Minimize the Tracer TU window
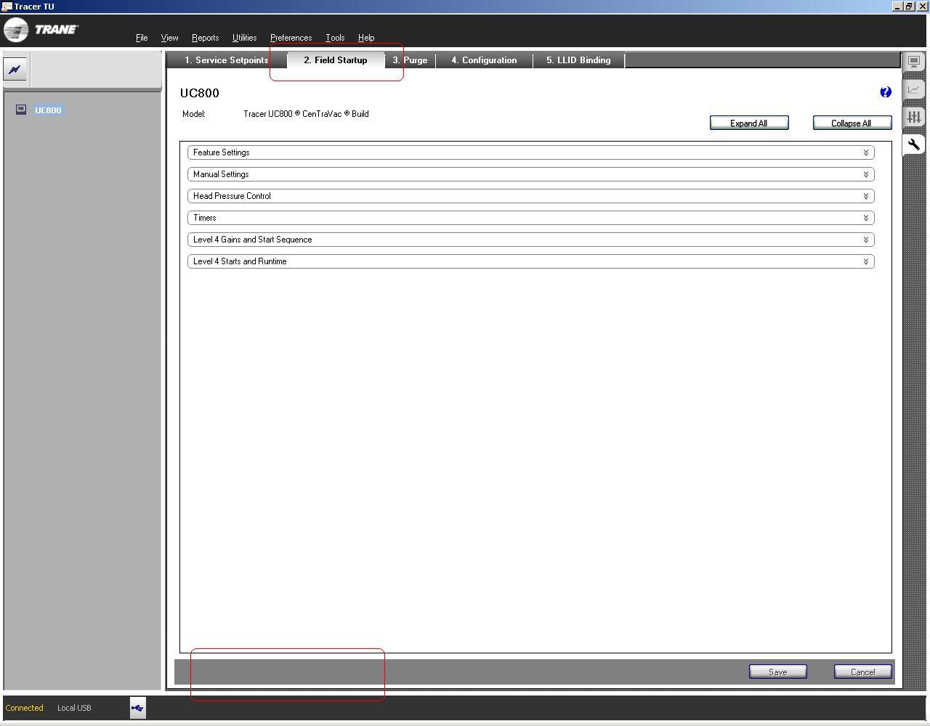The height and width of the screenshot is (726, 930). [898, 7]
